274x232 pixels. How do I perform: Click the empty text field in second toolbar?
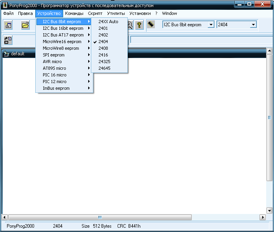pos(202,40)
